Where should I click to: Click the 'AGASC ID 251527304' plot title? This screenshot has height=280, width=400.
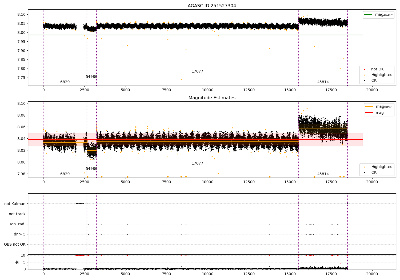[x=212, y=6]
